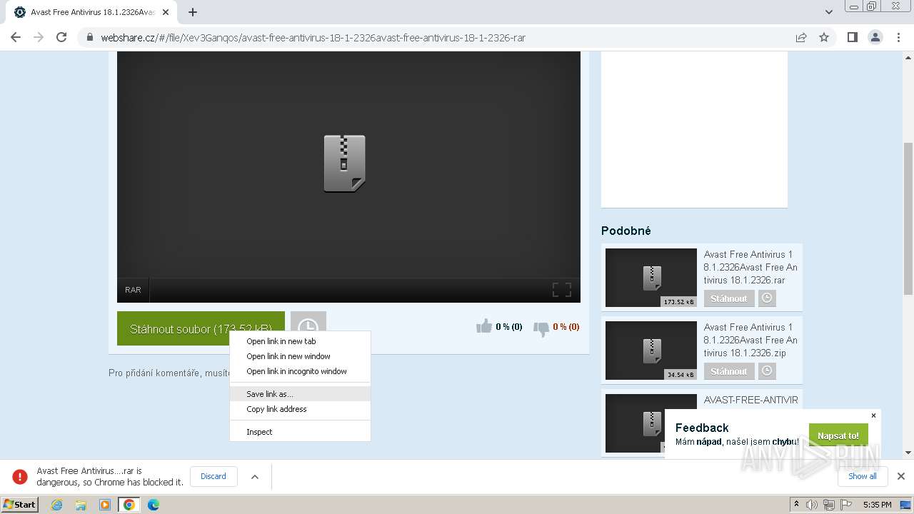Click the Podobné section heading
914x514 pixels.
(626, 231)
